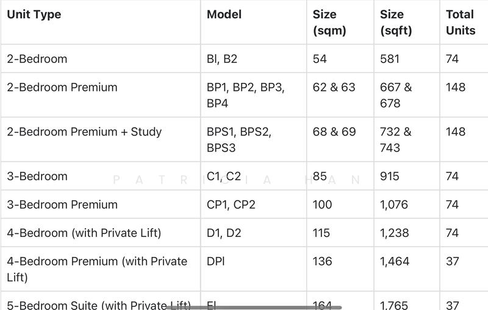Viewport: 488px width, 310px height.
Task: Select the 581 sqft size cell
Action: coord(390,59)
